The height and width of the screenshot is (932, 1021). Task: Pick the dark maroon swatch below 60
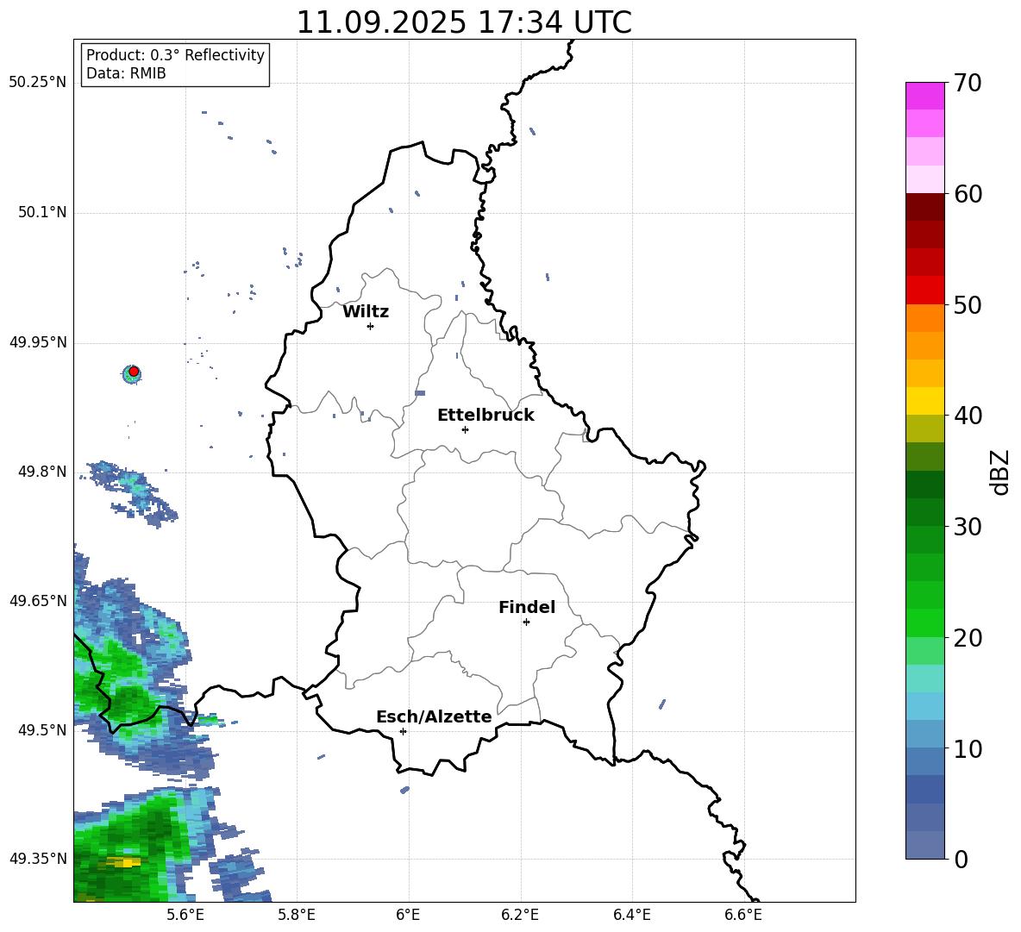pyautogui.click(x=925, y=208)
